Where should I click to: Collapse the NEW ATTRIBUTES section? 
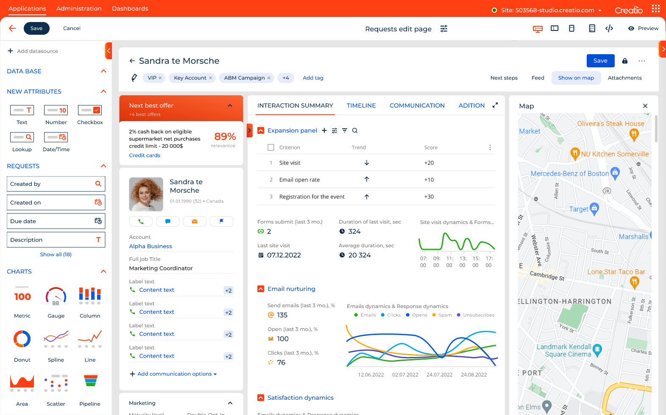(103, 91)
